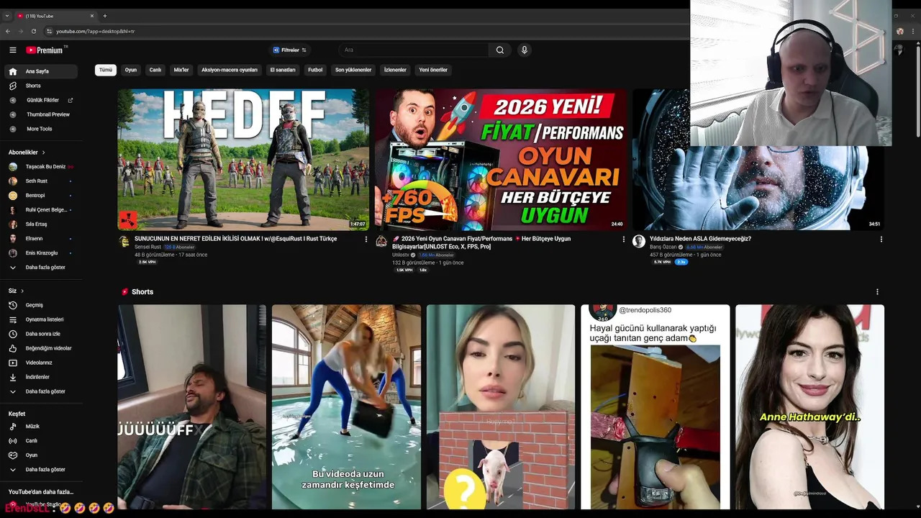Open the SUNUCUNUN EN NEFRET EDİLEN video title
This screenshot has width=921, height=518.
[235, 239]
